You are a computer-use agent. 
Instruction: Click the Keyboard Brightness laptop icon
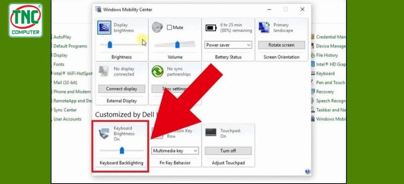[x=104, y=133]
